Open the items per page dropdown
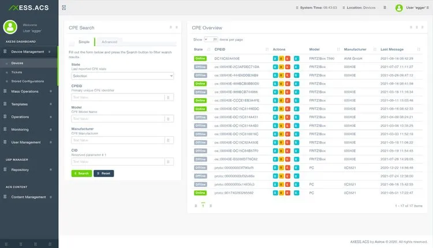This screenshot has height=248, width=433. click(x=211, y=39)
